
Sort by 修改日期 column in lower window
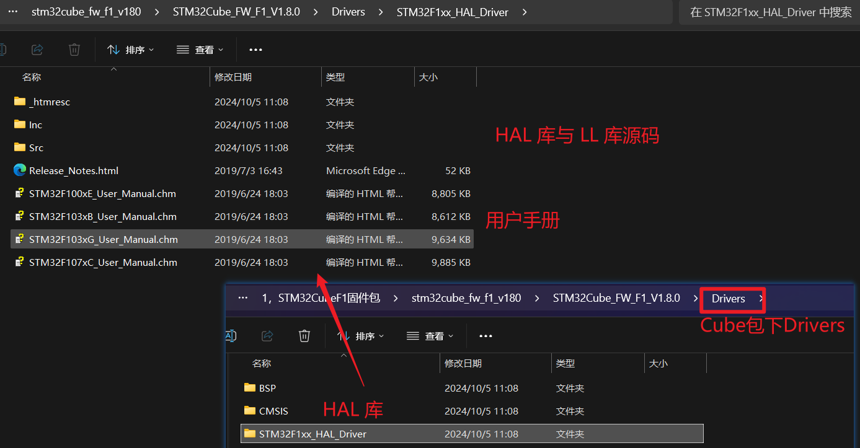463,363
